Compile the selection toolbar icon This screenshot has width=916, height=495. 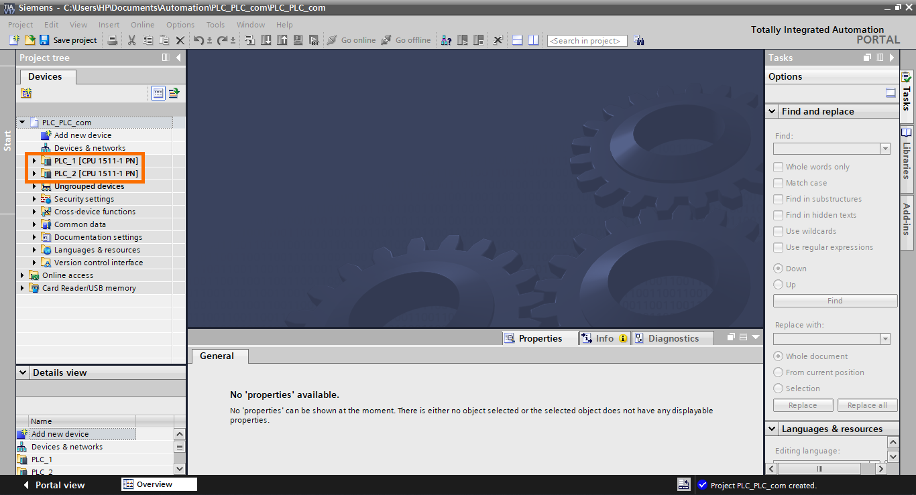tap(249, 40)
